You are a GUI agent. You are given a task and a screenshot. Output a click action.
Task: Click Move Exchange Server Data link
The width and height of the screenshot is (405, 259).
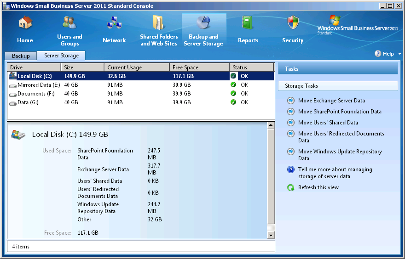tap(331, 101)
